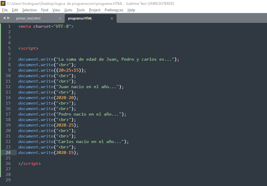Click the "Pedro nacio en el año..." string
This screenshot has height=186, width=267.
[89, 114]
